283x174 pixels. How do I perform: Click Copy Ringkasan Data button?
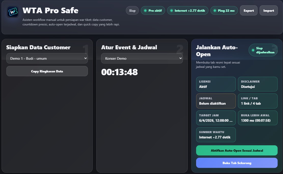click(47, 71)
